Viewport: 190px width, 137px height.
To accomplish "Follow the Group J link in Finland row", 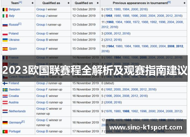I will click(42, 83).
